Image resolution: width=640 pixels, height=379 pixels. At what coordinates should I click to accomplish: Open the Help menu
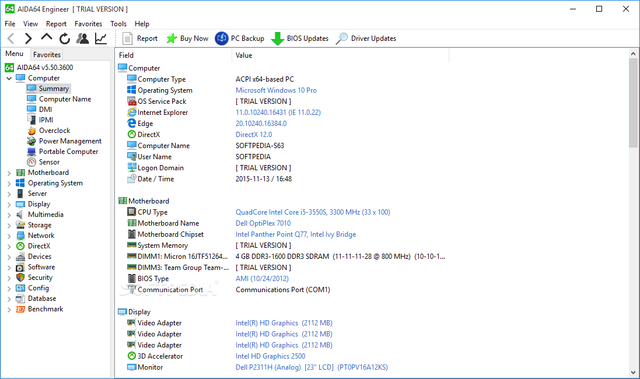click(x=142, y=24)
